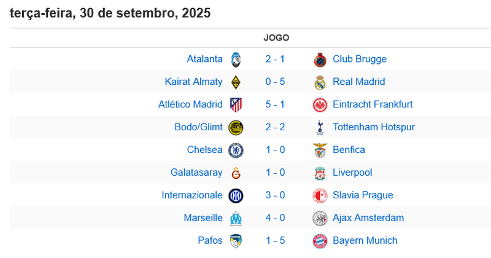Click the Tottenham Hotspur crest icon
The height and width of the screenshot is (258, 491).
[x=319, y=127]
